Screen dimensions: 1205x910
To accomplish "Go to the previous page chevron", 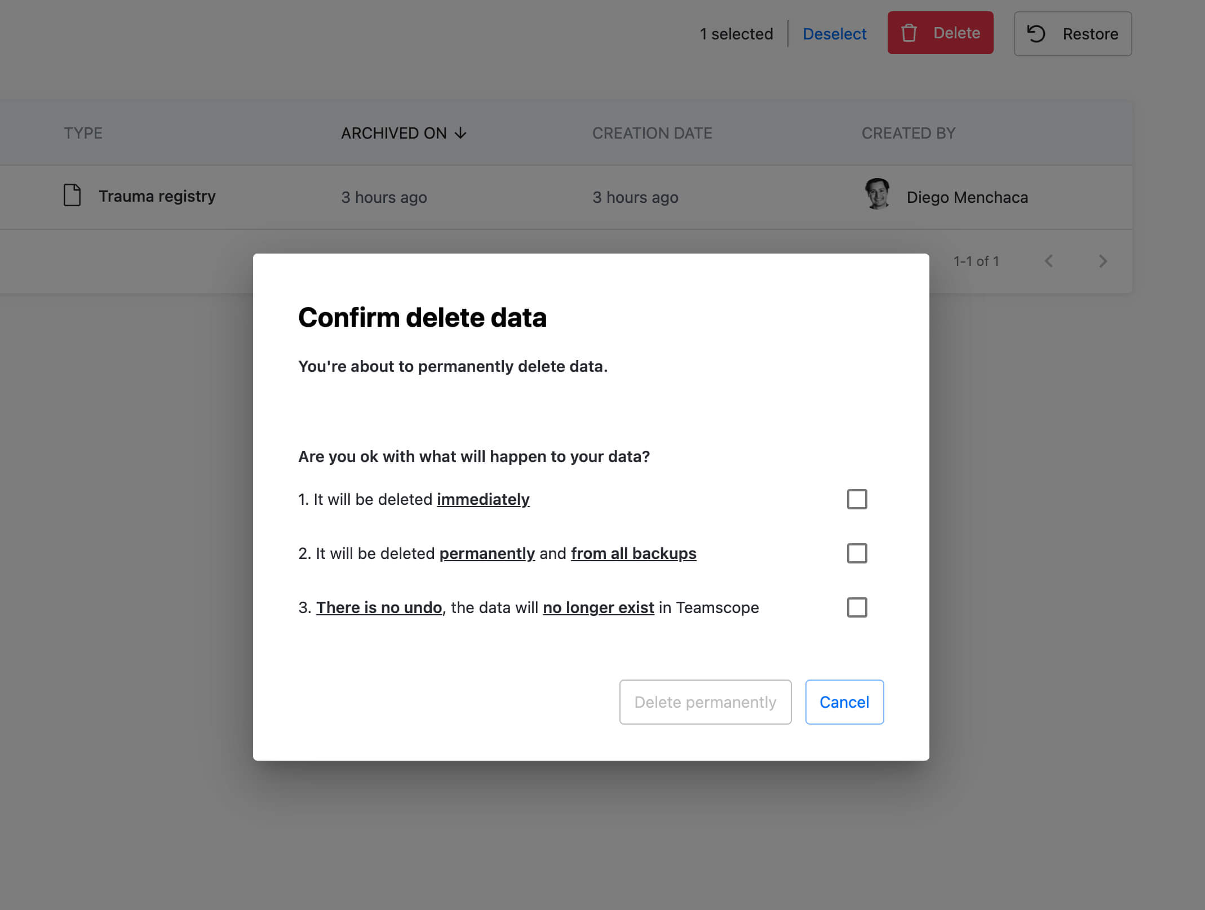I will [x=1048, y=261].
